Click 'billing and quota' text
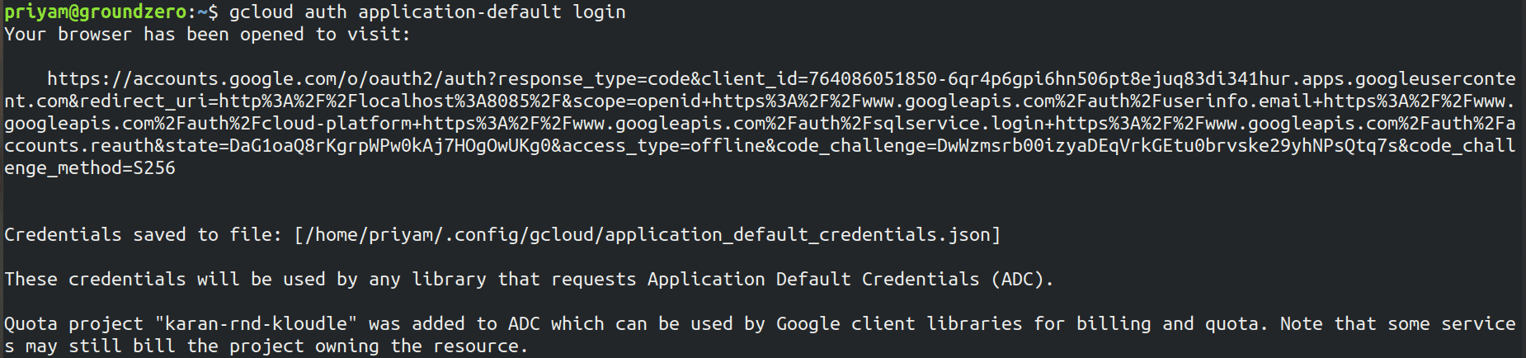 1167,323
